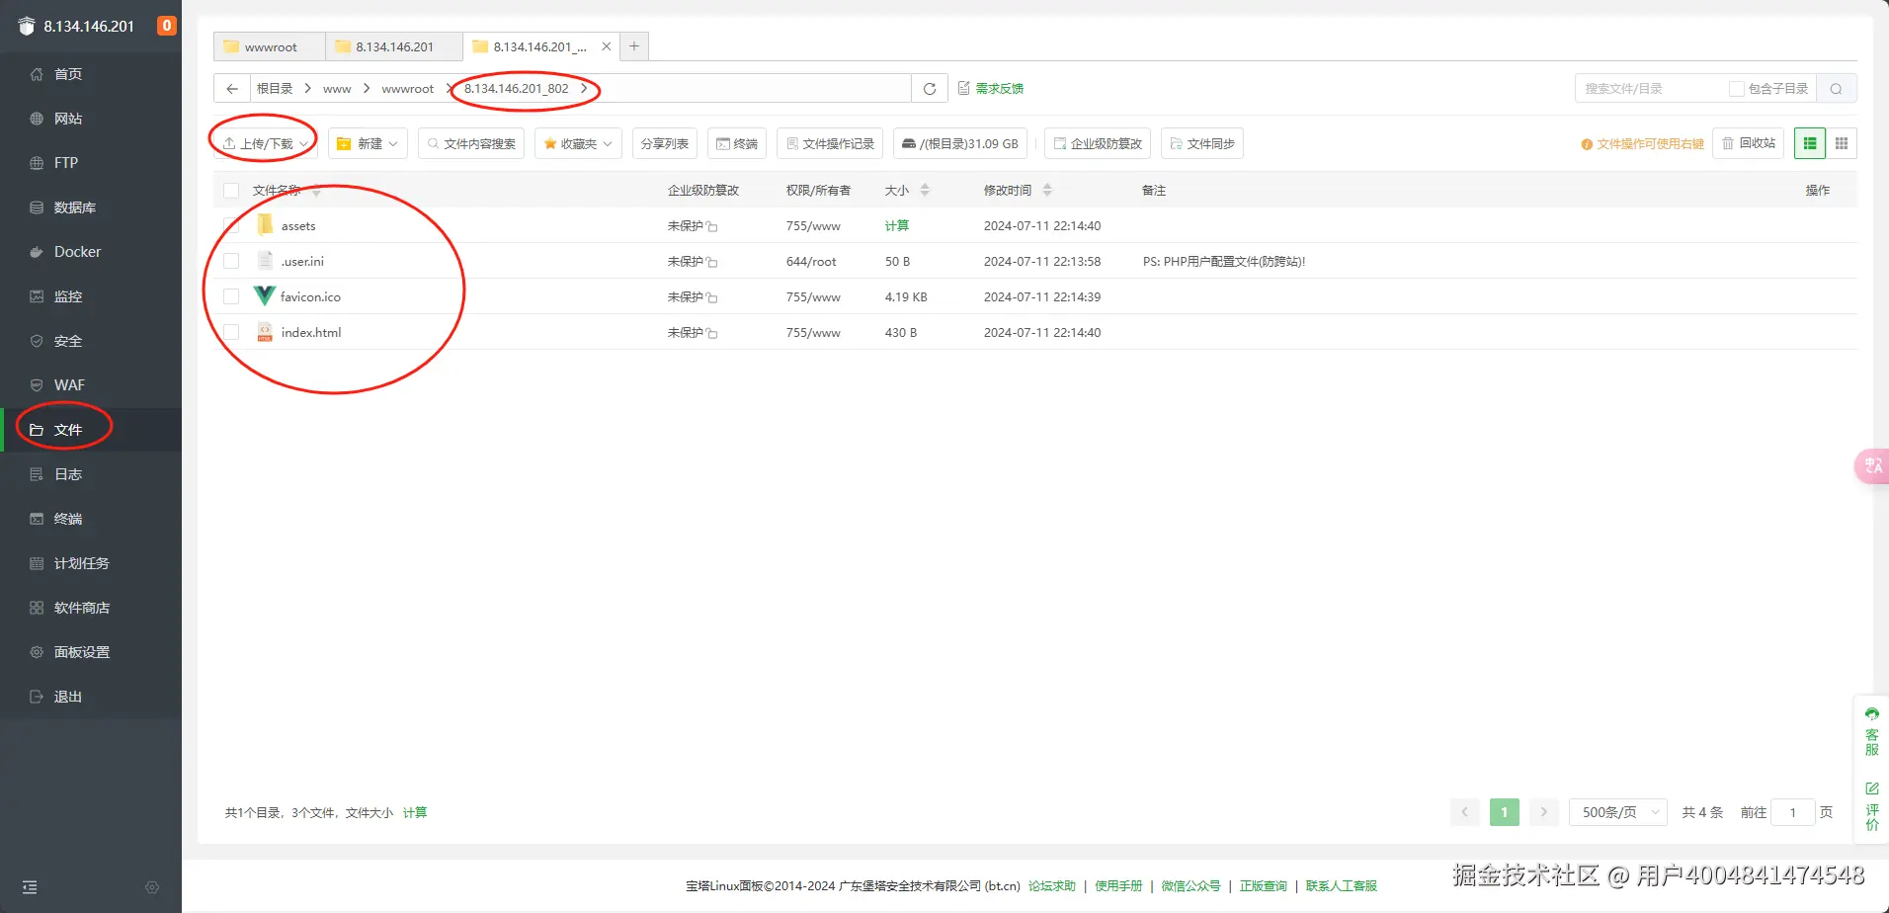Click the 面板设置 panel settings icon
This screenshot has height=913, width=1889.
tap(37, 652)
